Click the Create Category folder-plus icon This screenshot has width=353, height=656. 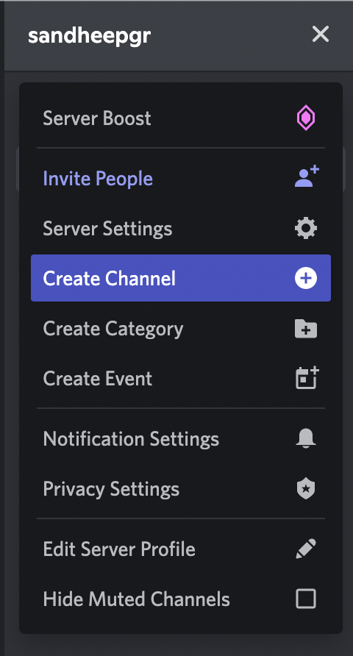(306, 329)
